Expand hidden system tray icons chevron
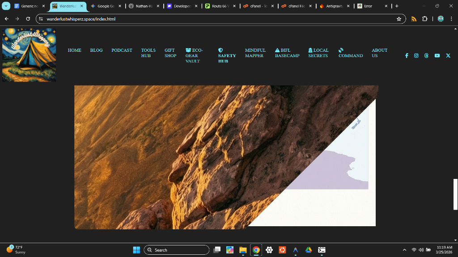 click(x=404, y=250)
